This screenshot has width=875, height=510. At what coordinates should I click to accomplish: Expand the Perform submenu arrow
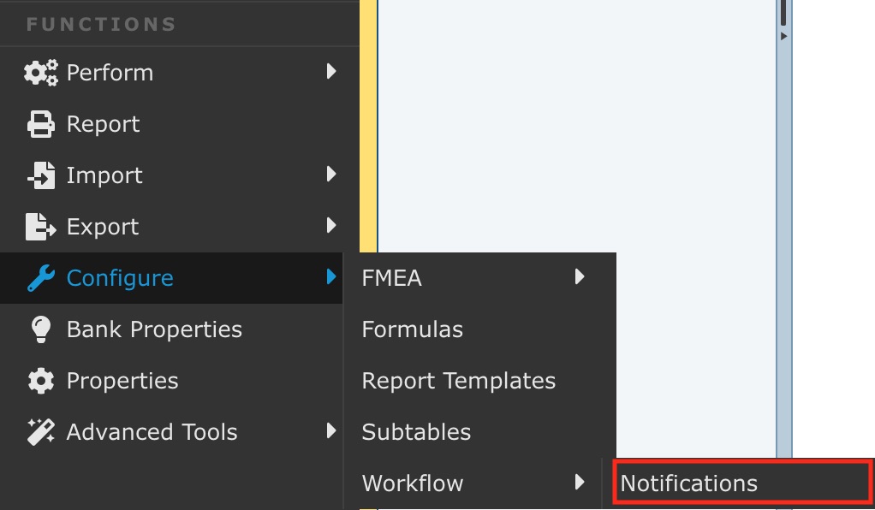(331, 72)
